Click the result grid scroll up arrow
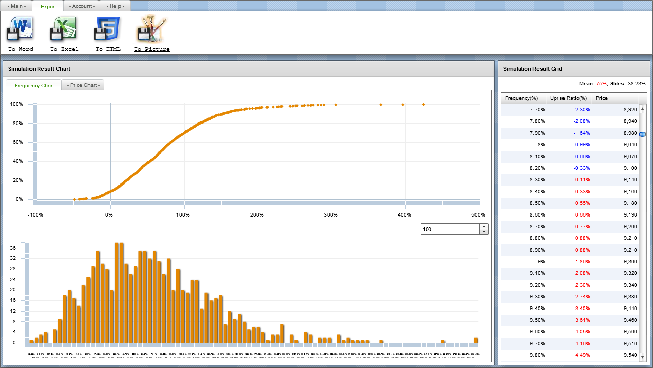The width and height of the screenshot is (653, 368). click(643, 109)
